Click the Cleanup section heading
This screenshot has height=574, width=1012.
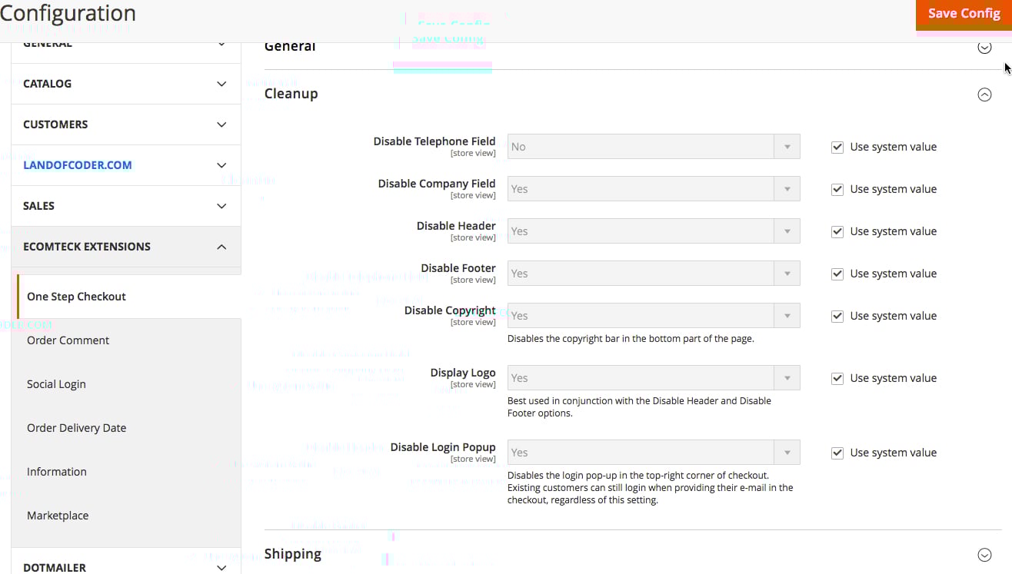pos(291,94)
